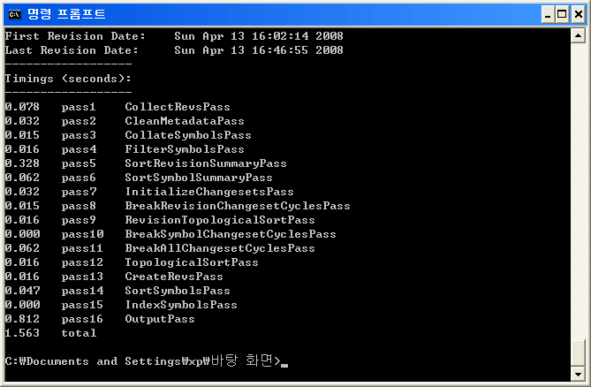Maximize the command prompt window
This screenshot has width=591, height=387.
click(x=562, y=13)
